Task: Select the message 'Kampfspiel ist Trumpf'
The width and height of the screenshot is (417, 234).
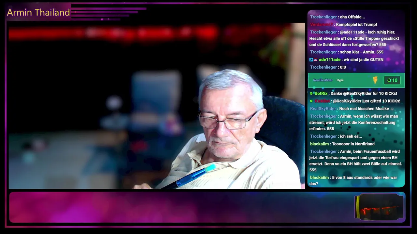Action: [x=356, y=25]
